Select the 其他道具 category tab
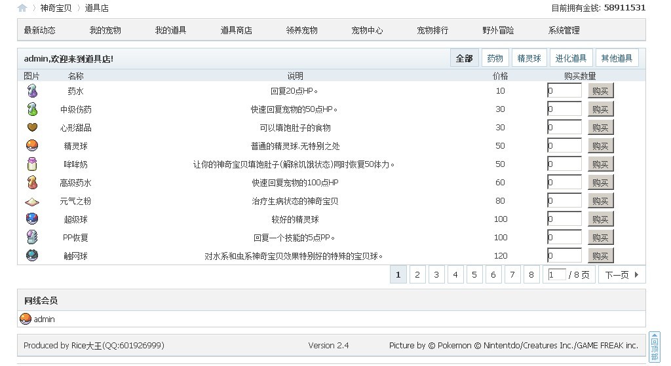The image size is (671, 366). pyautogui.click(x=617, y=58)
